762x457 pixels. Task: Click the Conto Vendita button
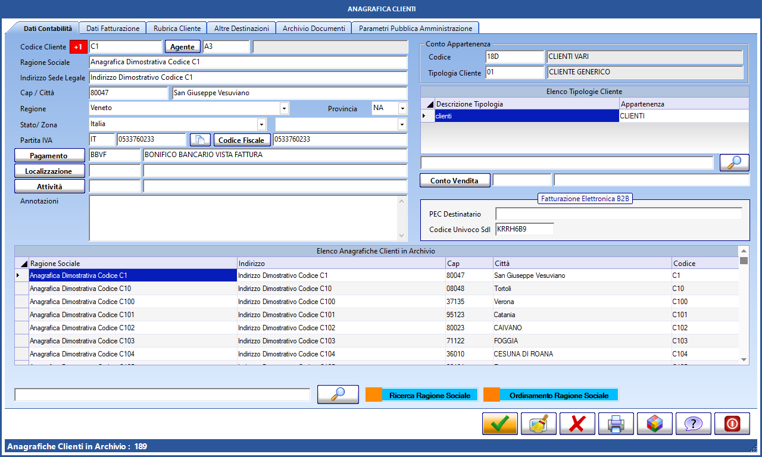click(455, 180)
